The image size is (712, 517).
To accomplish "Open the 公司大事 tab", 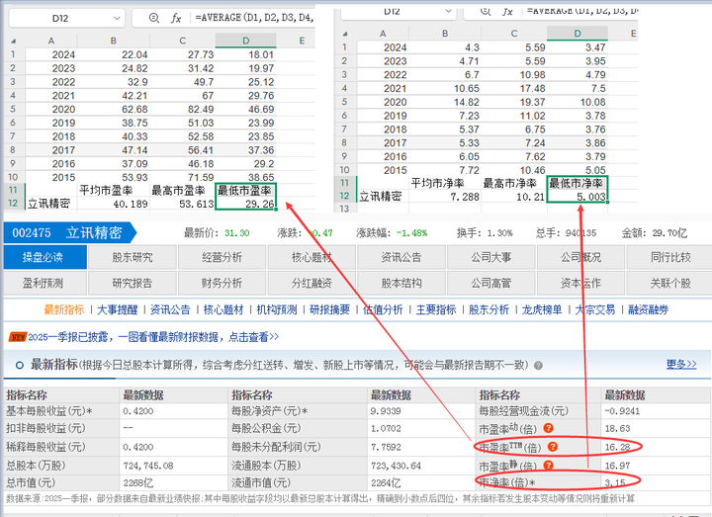I will point(490,257).
